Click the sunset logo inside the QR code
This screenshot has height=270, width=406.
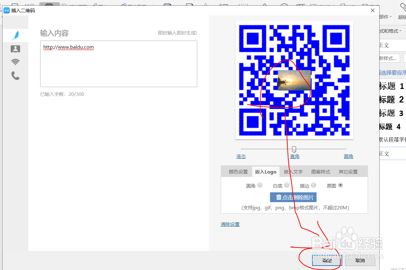pos(294,80)
